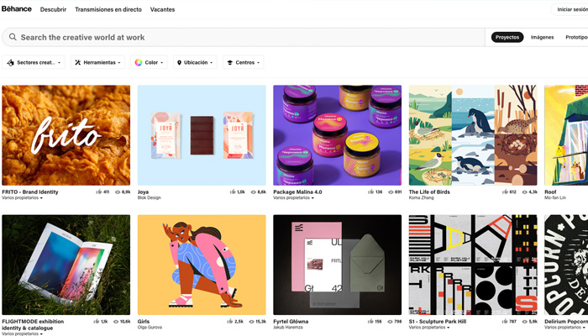Open The Life of Birds title link
Image resolution: width=588 pixels, height=336 pixels.
click(x=429, y=192)
